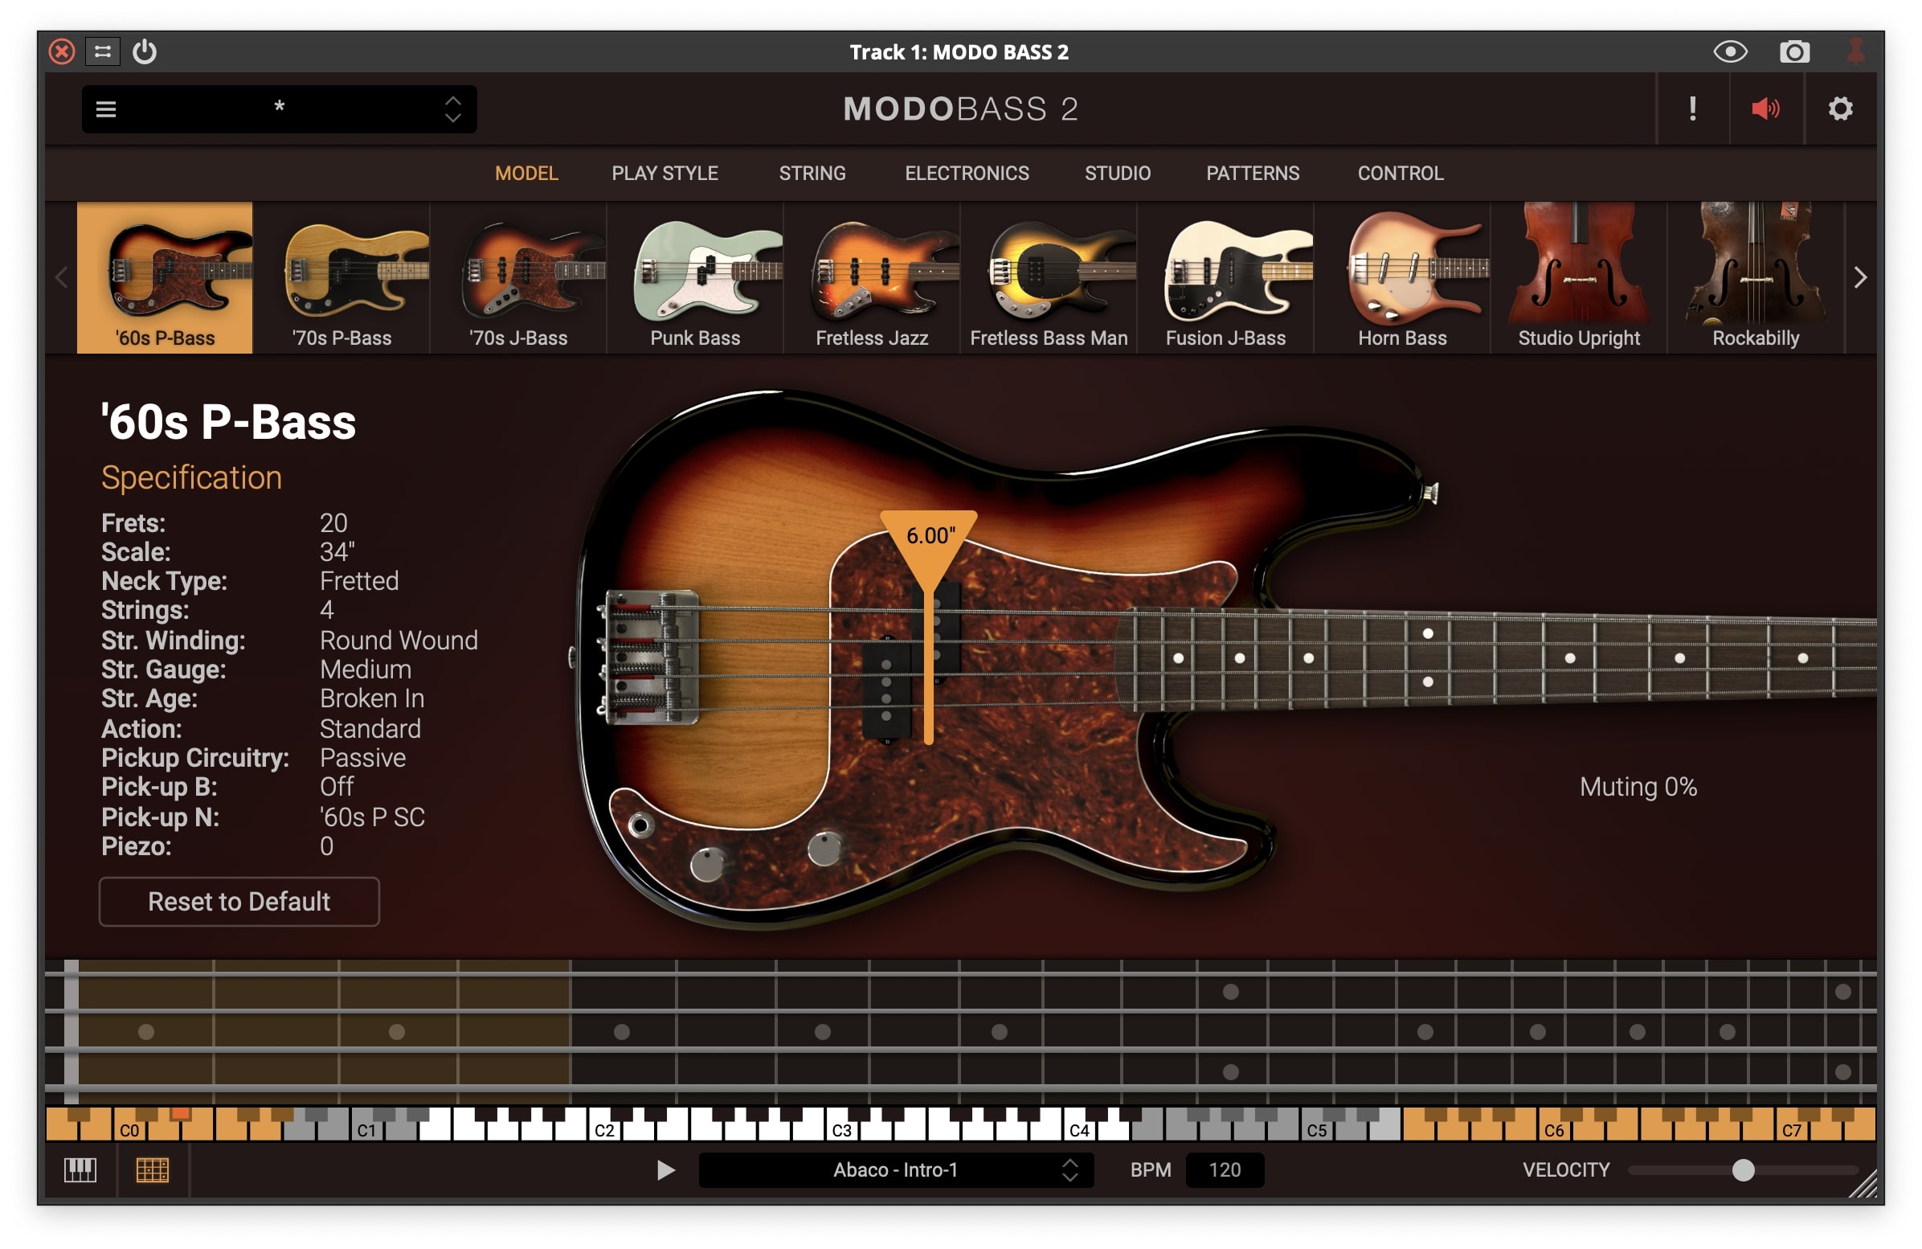Play the selected pattern
This screenshot has width=1922, height=1249.
[x=665, y=1169]
